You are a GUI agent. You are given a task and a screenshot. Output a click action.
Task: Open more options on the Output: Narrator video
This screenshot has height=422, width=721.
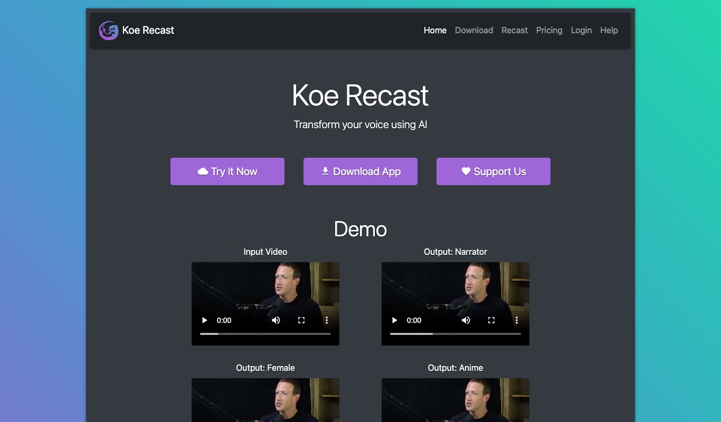click(x=517, y=320)
